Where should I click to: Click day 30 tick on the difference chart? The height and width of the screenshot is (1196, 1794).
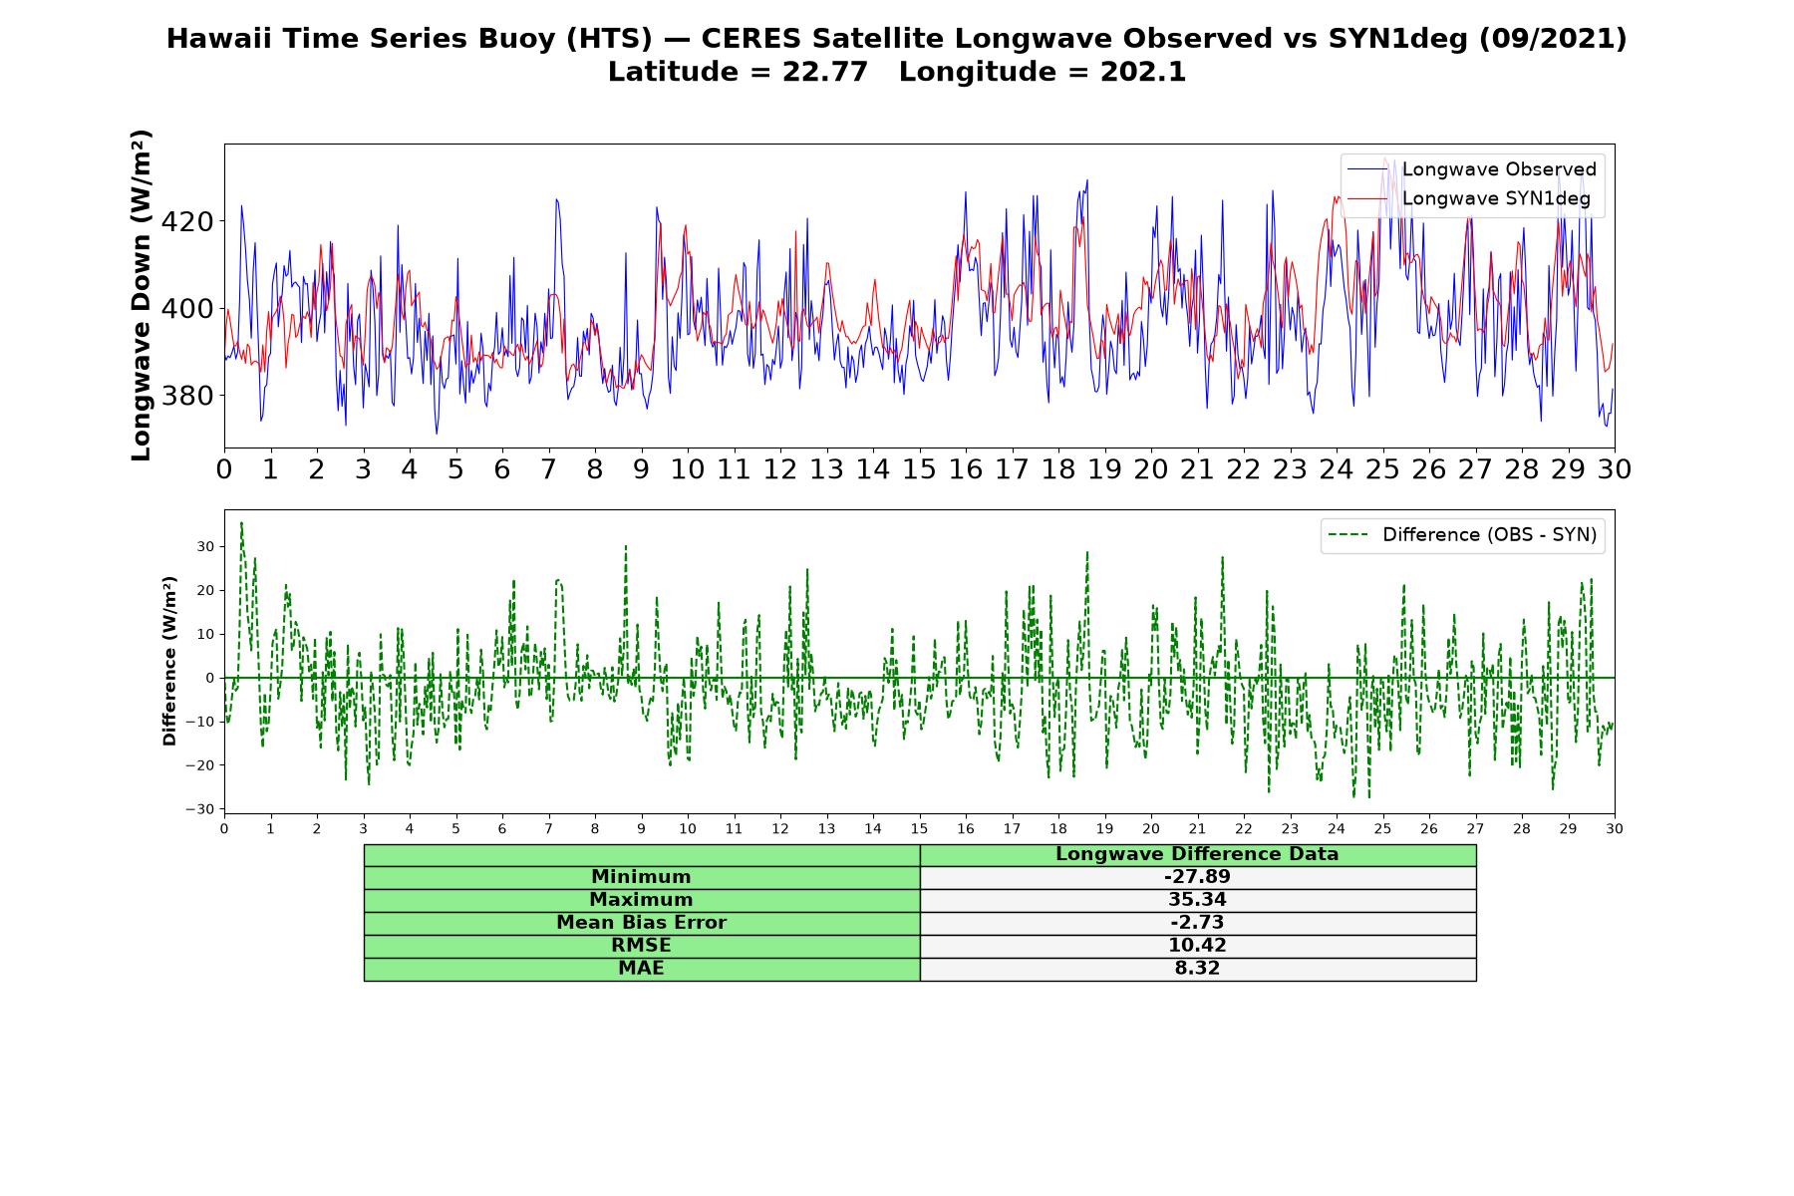(1614, 829)
